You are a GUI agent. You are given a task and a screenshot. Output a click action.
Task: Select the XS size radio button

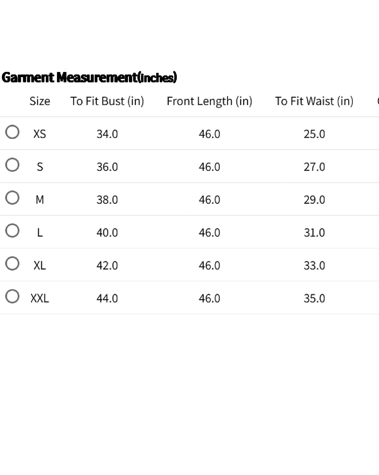point(12,132)
